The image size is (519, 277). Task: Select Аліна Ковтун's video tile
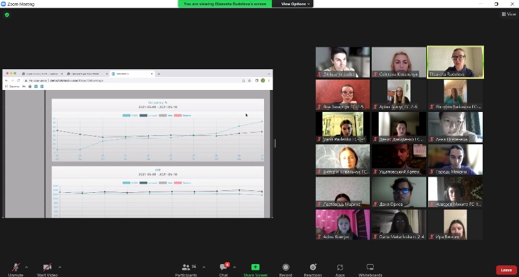[343, 225]
